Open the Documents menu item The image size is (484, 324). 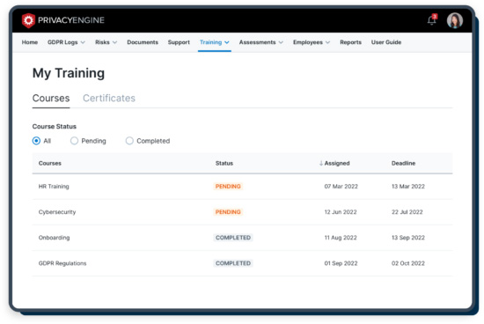pos(143,42)
